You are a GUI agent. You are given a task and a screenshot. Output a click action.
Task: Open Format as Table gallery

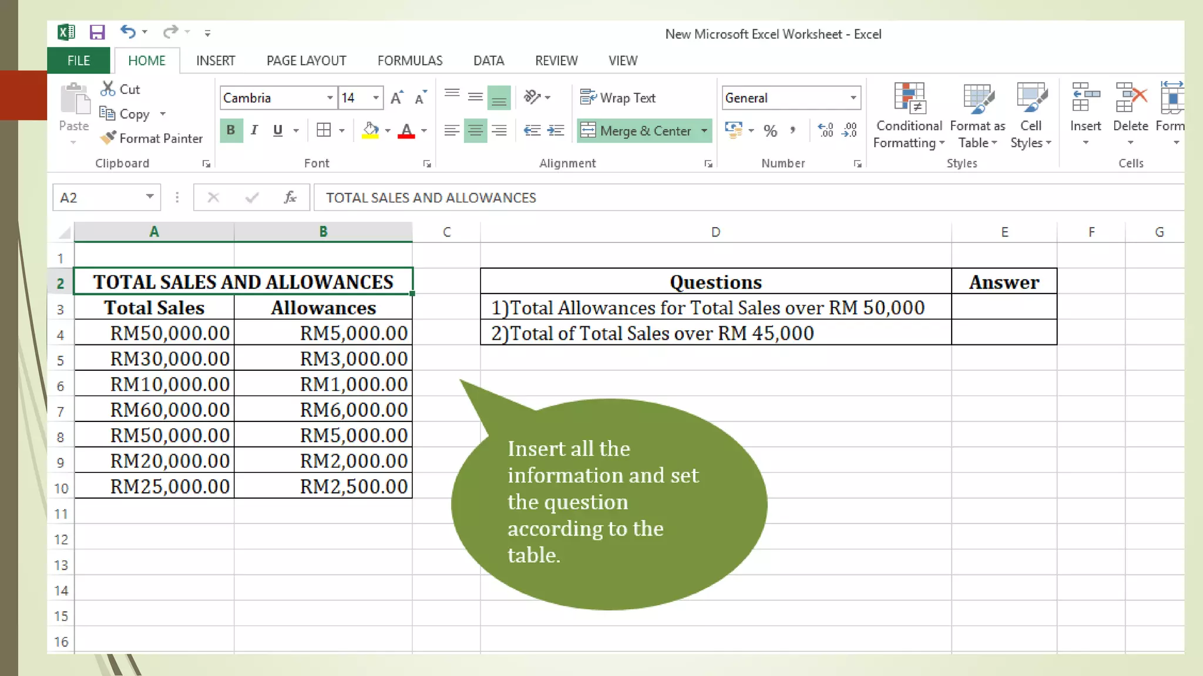977,115
